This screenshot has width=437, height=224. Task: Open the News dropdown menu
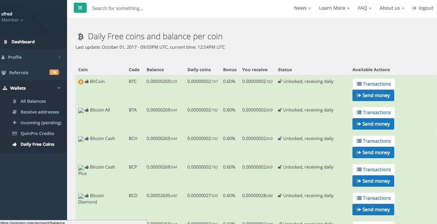point(302,8)
